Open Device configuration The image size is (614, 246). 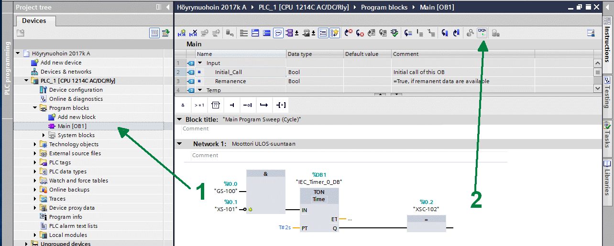point(76,90)
